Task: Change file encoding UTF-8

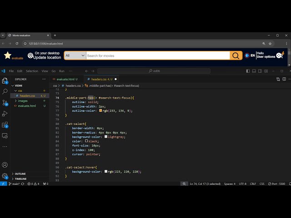Action: [242, 184]
